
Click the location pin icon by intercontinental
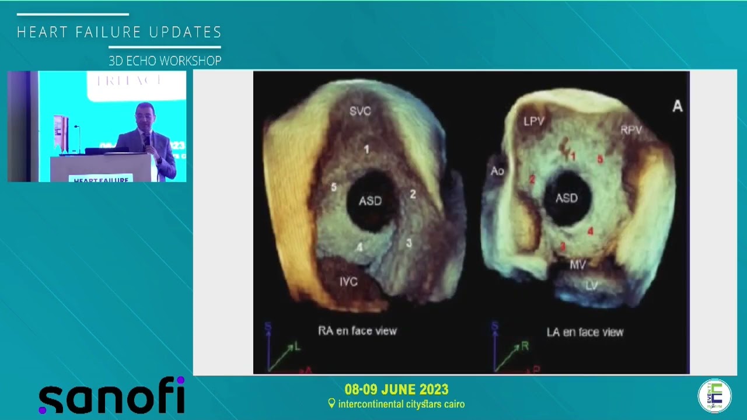tap(331, 403)
